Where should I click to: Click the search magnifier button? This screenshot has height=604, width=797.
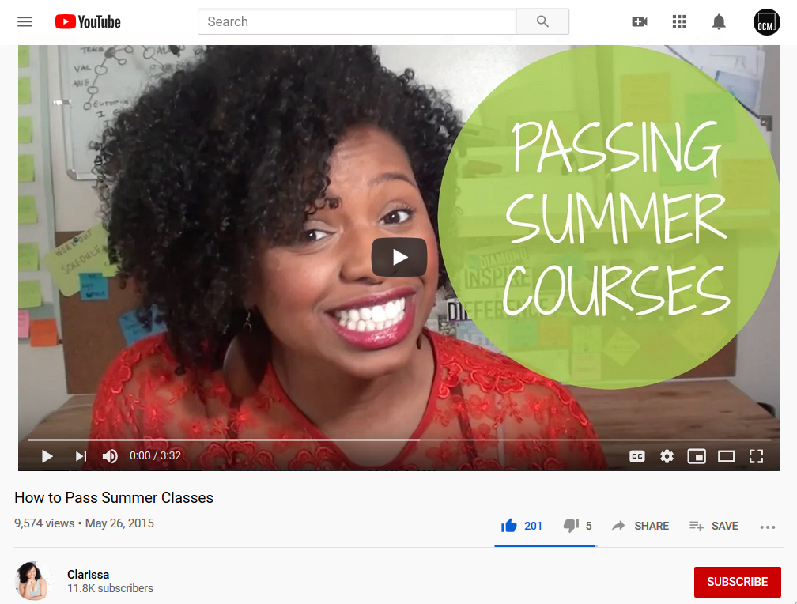(x=542, y=22)
